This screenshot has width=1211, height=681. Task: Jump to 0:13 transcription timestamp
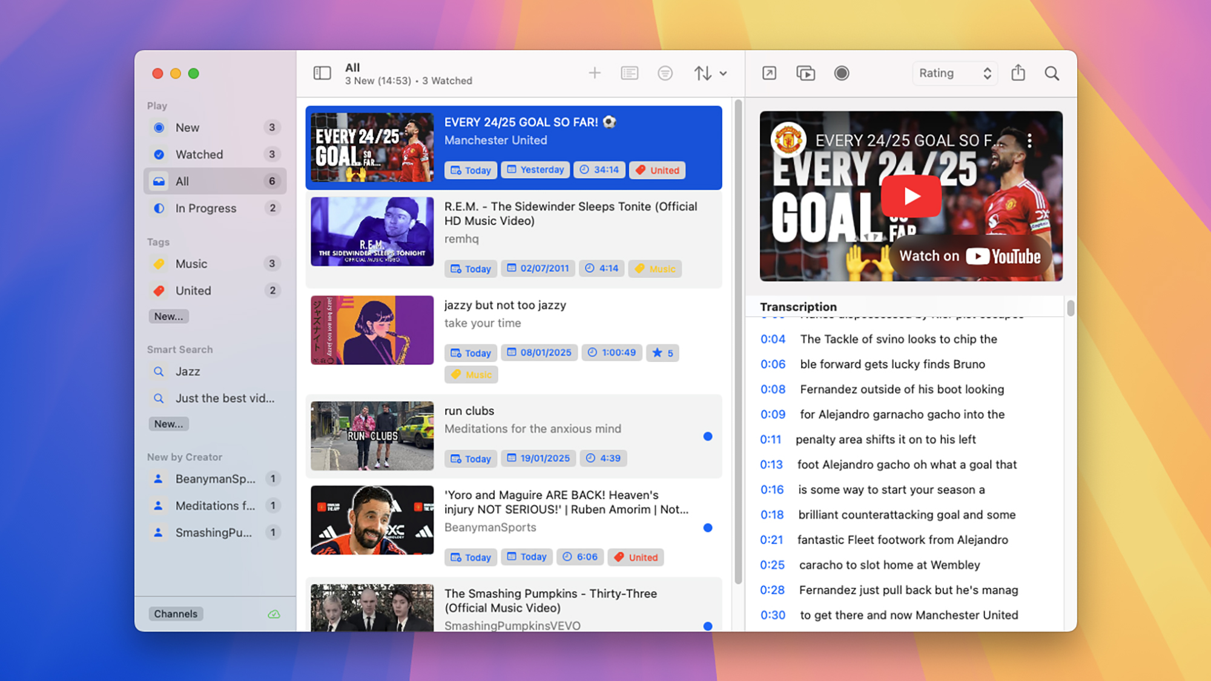click(771, 464)
